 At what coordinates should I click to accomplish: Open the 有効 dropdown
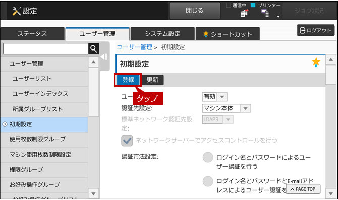[x=215, y=97]
